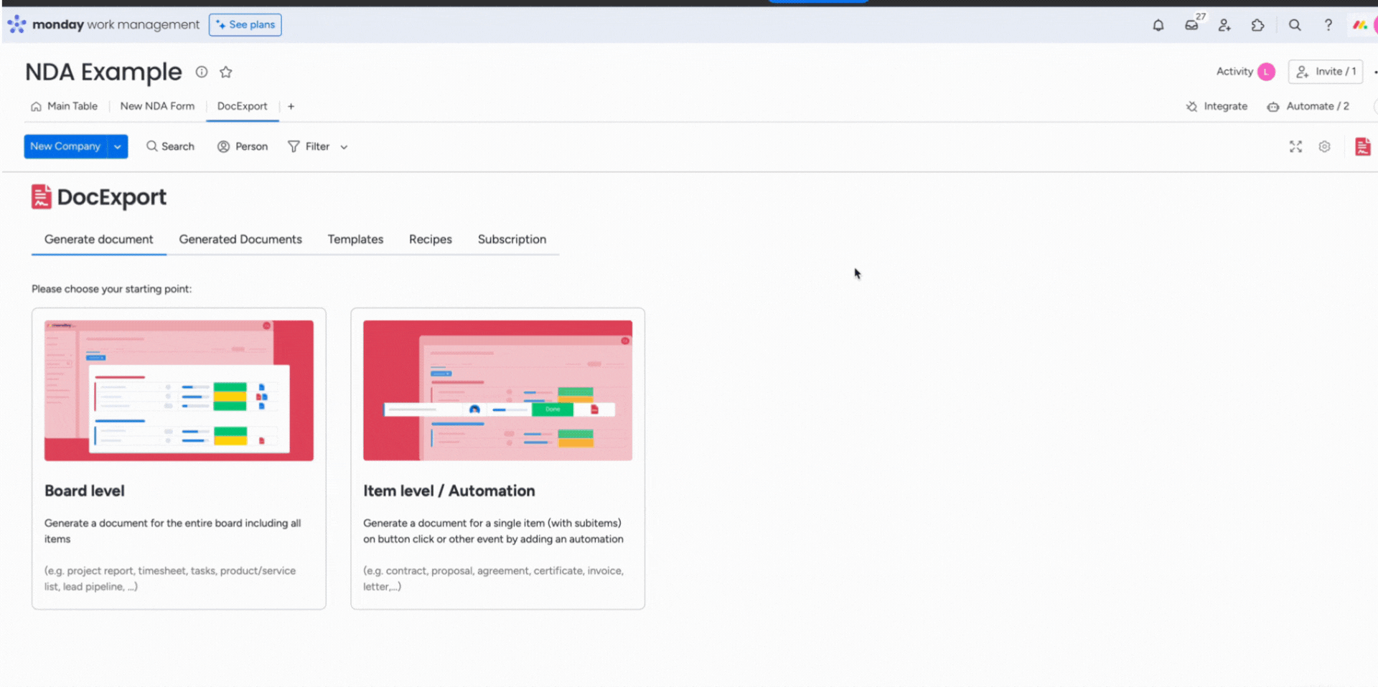Image resolution: width=1378 pixels, height=687 pixels.
Task: Click the user avatar next to Activity
Action: (1267, 72)
